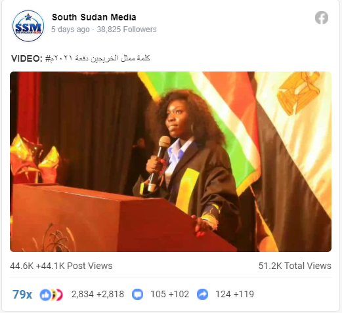Open the Facebook logo icon
This screenshot has width=342, height=313.
(322, 18)
